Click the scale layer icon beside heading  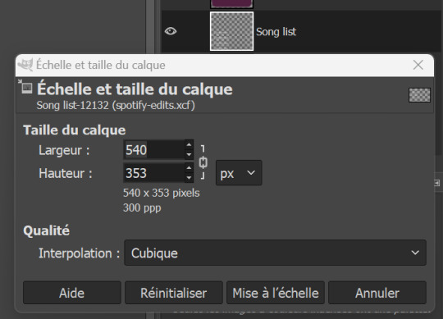pos(25,87)
